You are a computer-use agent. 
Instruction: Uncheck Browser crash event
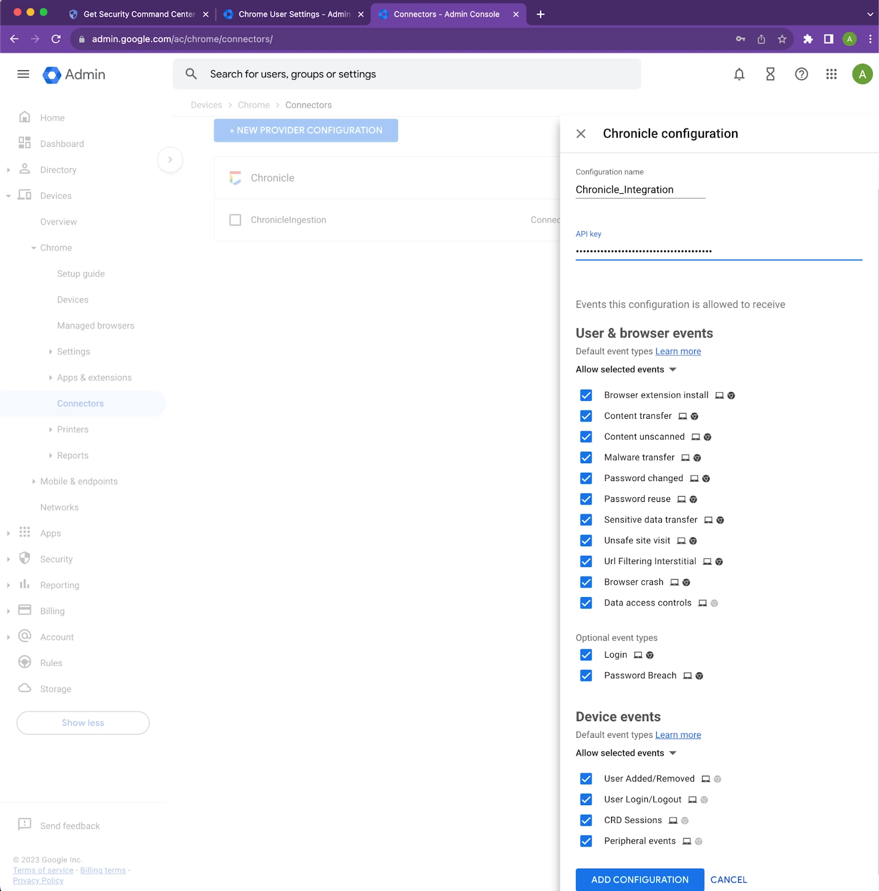pyautogui.click(x=586, y=582)
